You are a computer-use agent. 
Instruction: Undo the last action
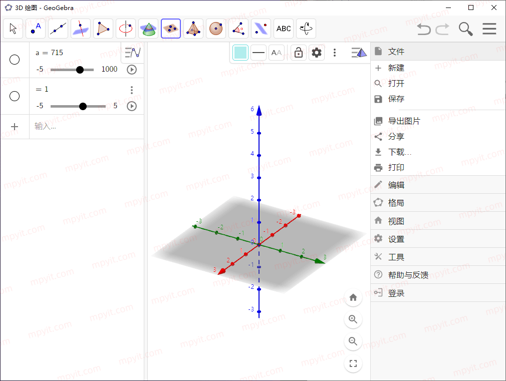pyautogui.click(x=424, y=29)
